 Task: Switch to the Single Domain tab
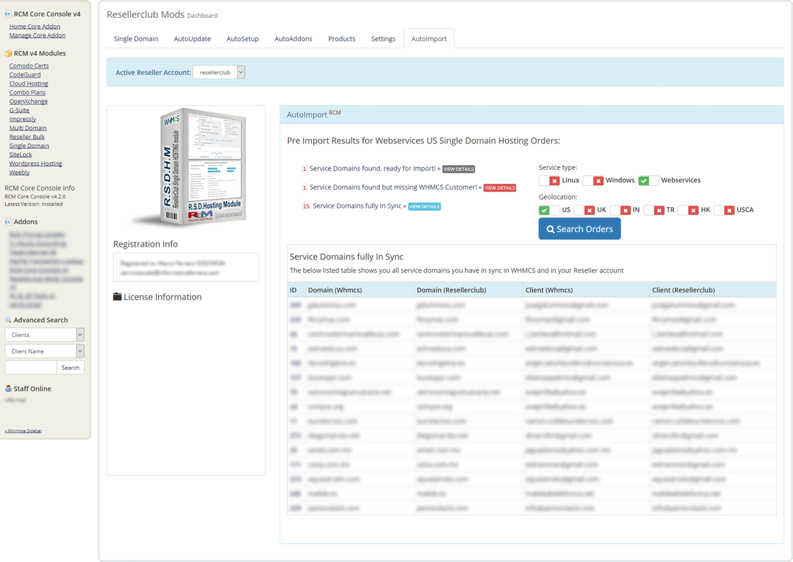click(136, 39)
